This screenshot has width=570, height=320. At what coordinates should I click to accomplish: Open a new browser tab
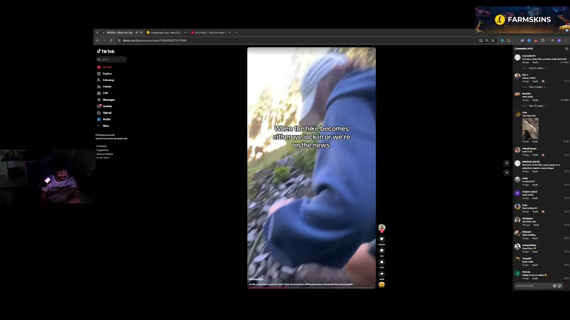[236, 32]
